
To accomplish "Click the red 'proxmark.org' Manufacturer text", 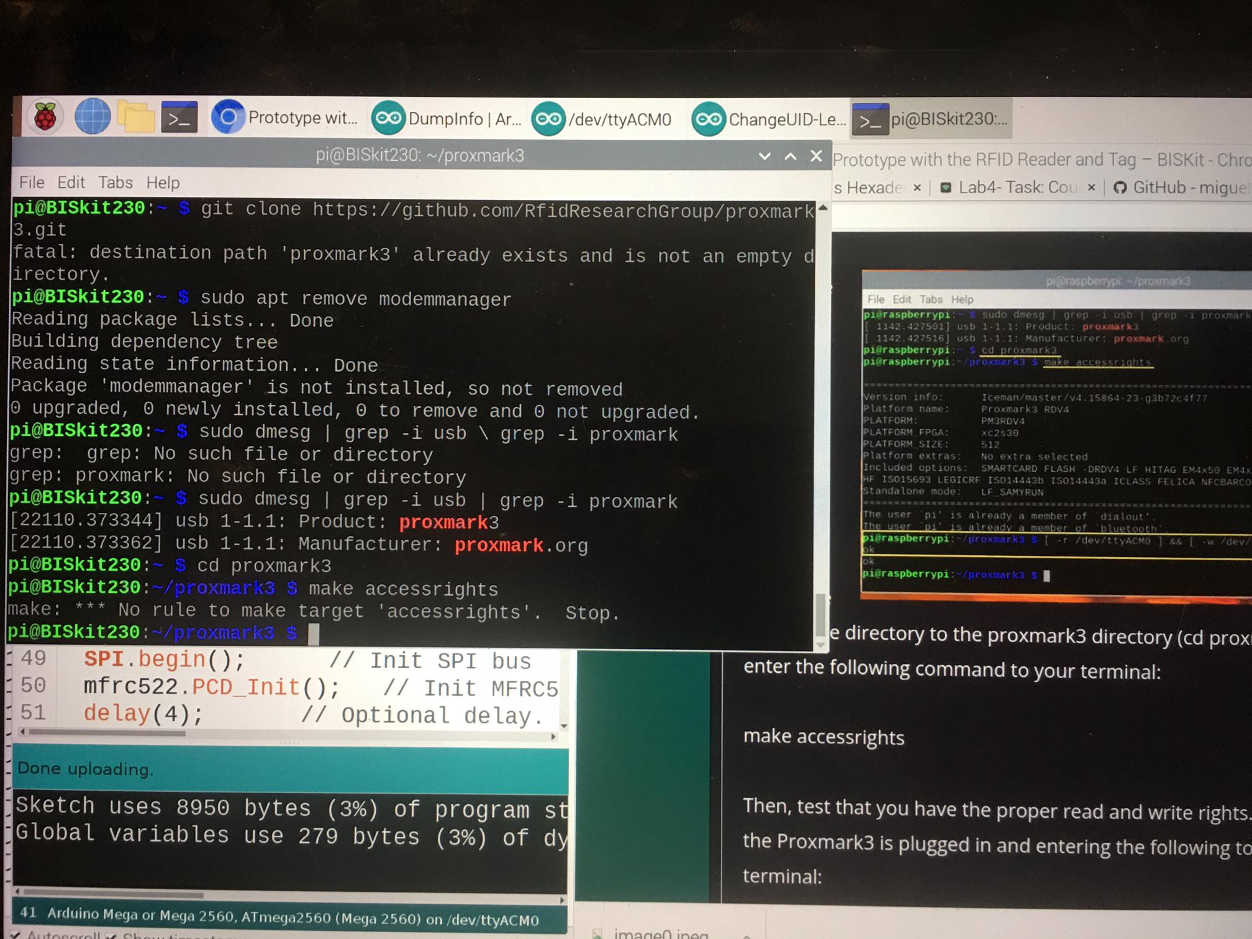I will point(521,545).
